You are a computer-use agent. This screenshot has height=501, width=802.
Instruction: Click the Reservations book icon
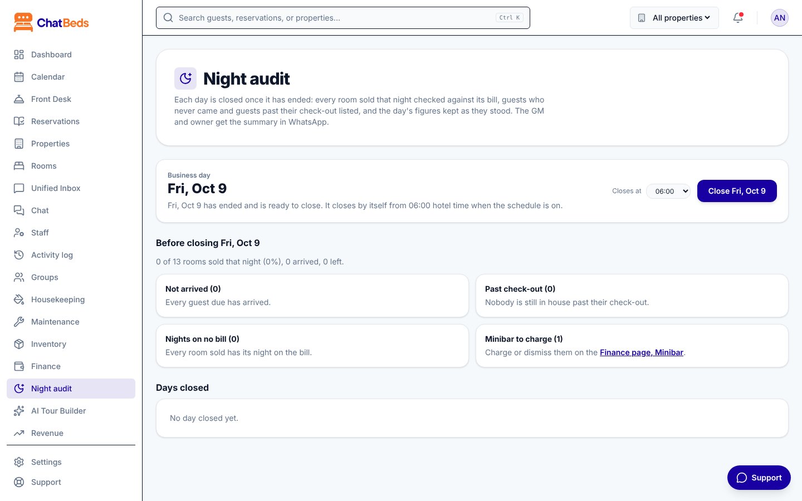tap(19, 121)
